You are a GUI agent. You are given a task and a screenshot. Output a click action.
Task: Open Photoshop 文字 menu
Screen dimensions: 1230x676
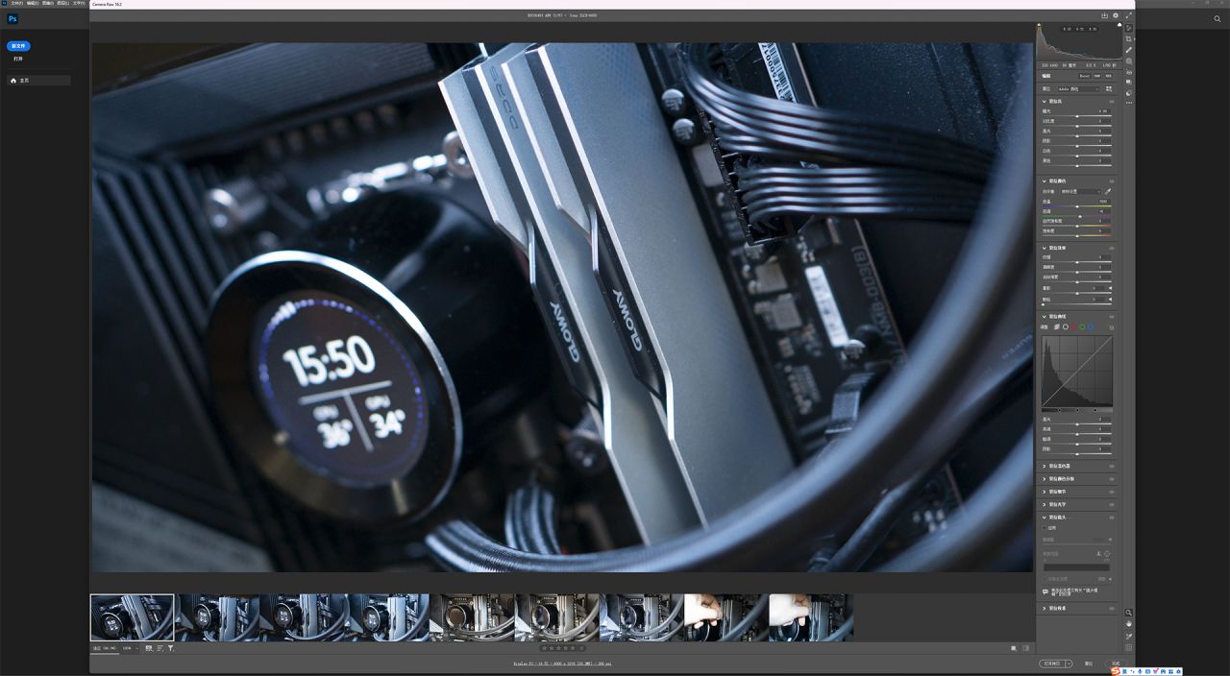79,3
